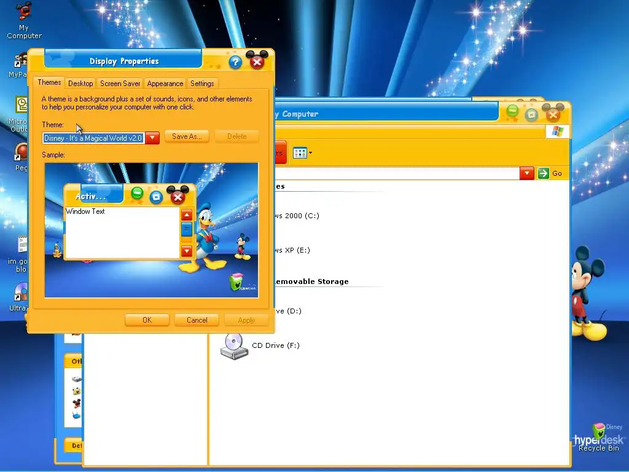Click the greyed-out Apply button

tap(246, 320)
